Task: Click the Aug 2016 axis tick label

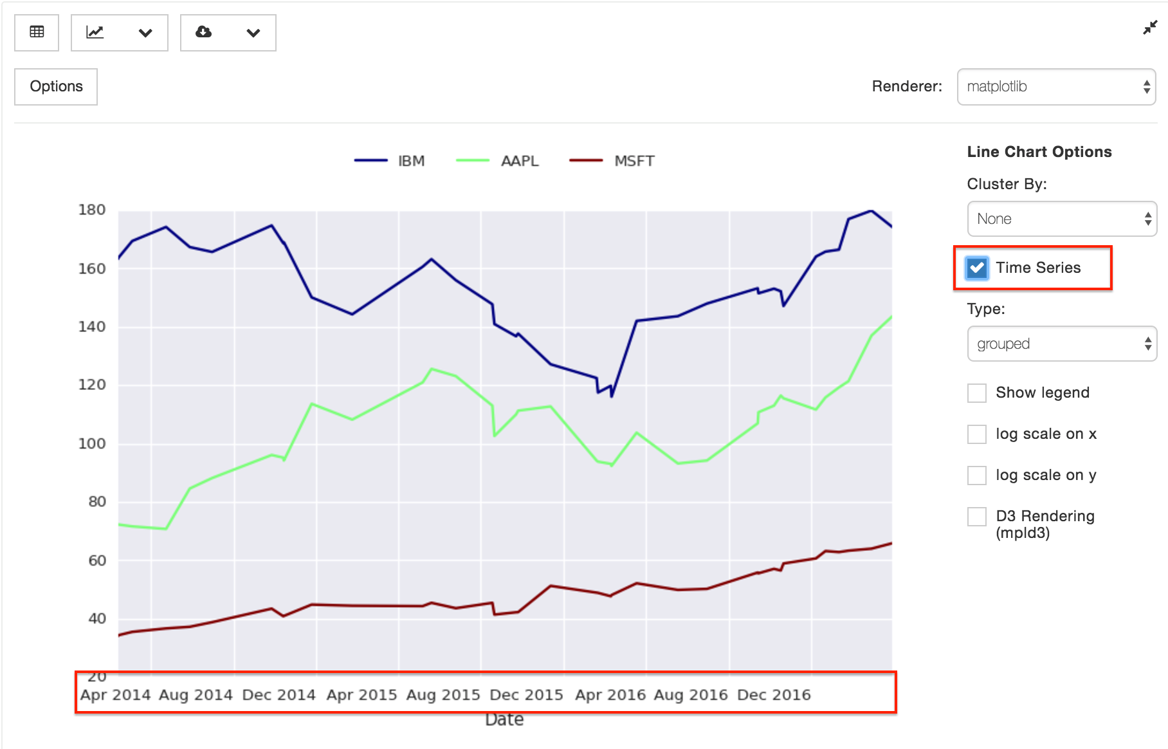Action: [691, 695]
